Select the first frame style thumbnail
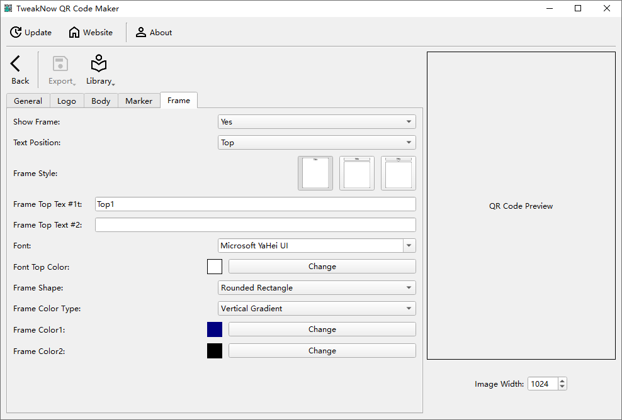This screenshot has width=622, height=420. pos(315,173)
